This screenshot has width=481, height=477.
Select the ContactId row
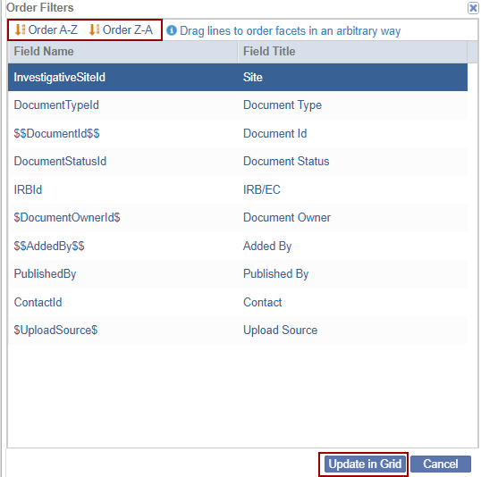pyautogui.click(x=238, y=302)
